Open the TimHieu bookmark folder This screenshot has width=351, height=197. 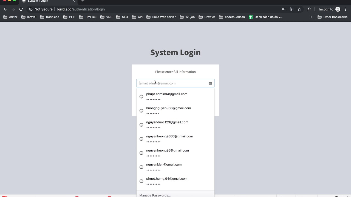(88, 17)
